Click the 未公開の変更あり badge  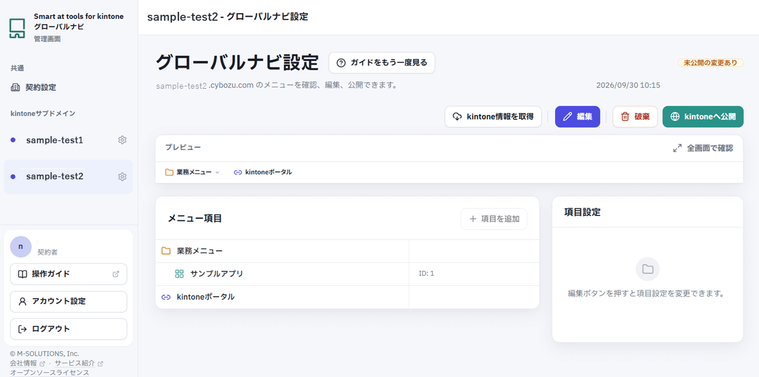pyautogui.click(x=710, y=63)
